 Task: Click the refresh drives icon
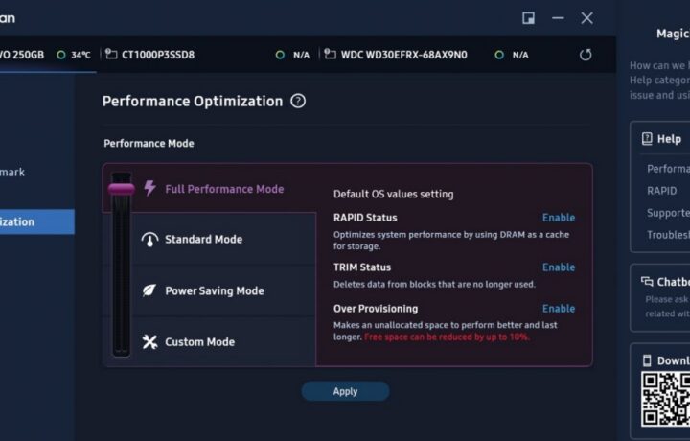586,55
